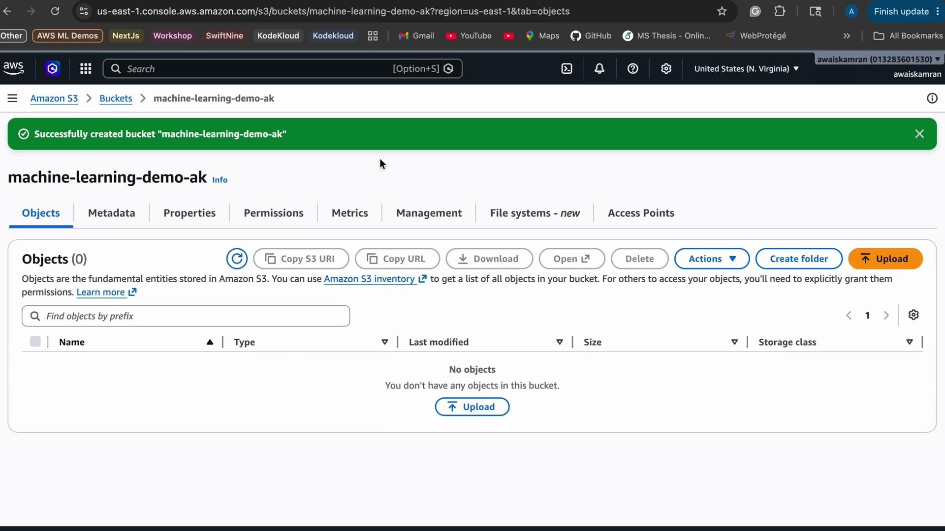The width and height of the screenshot is (945, 531).
Task: Open the AWS help question mark icon
Action: click(633, 69)
